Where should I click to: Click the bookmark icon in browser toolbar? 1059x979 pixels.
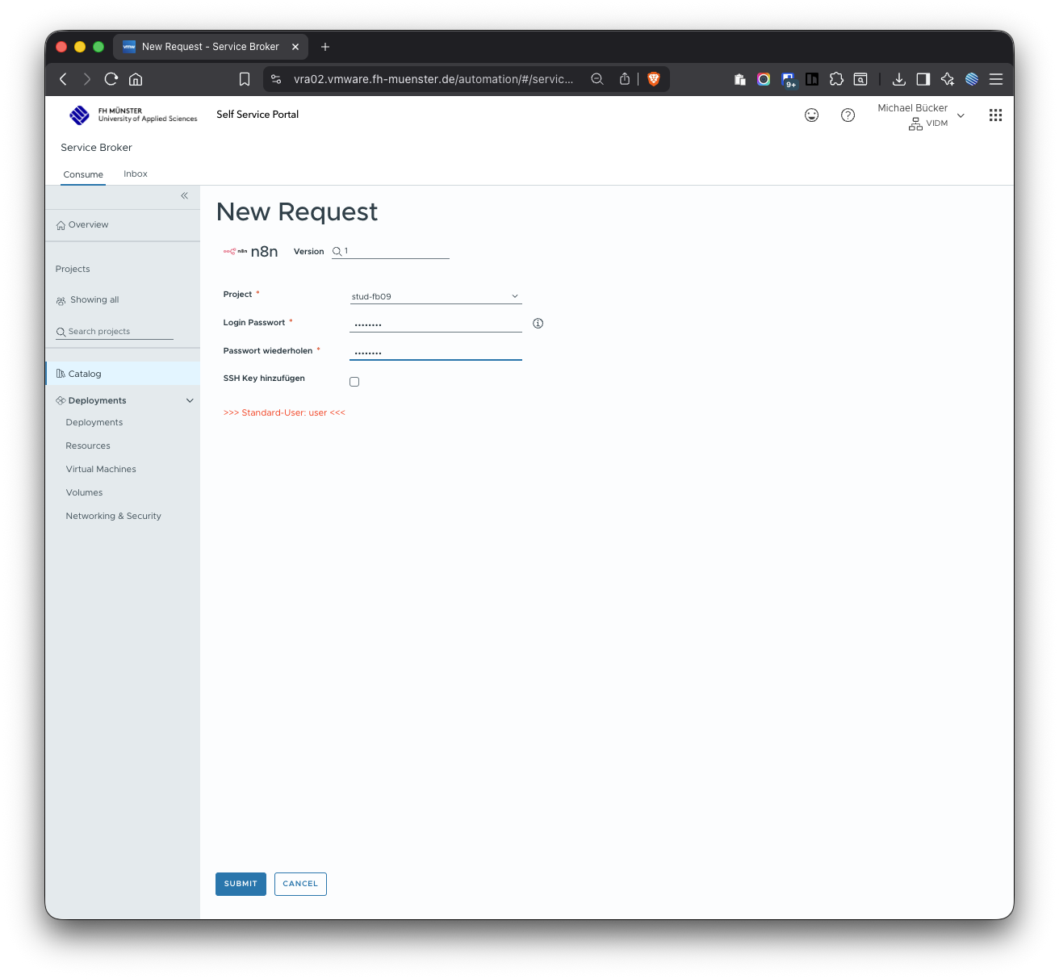[x=245, y=79]
